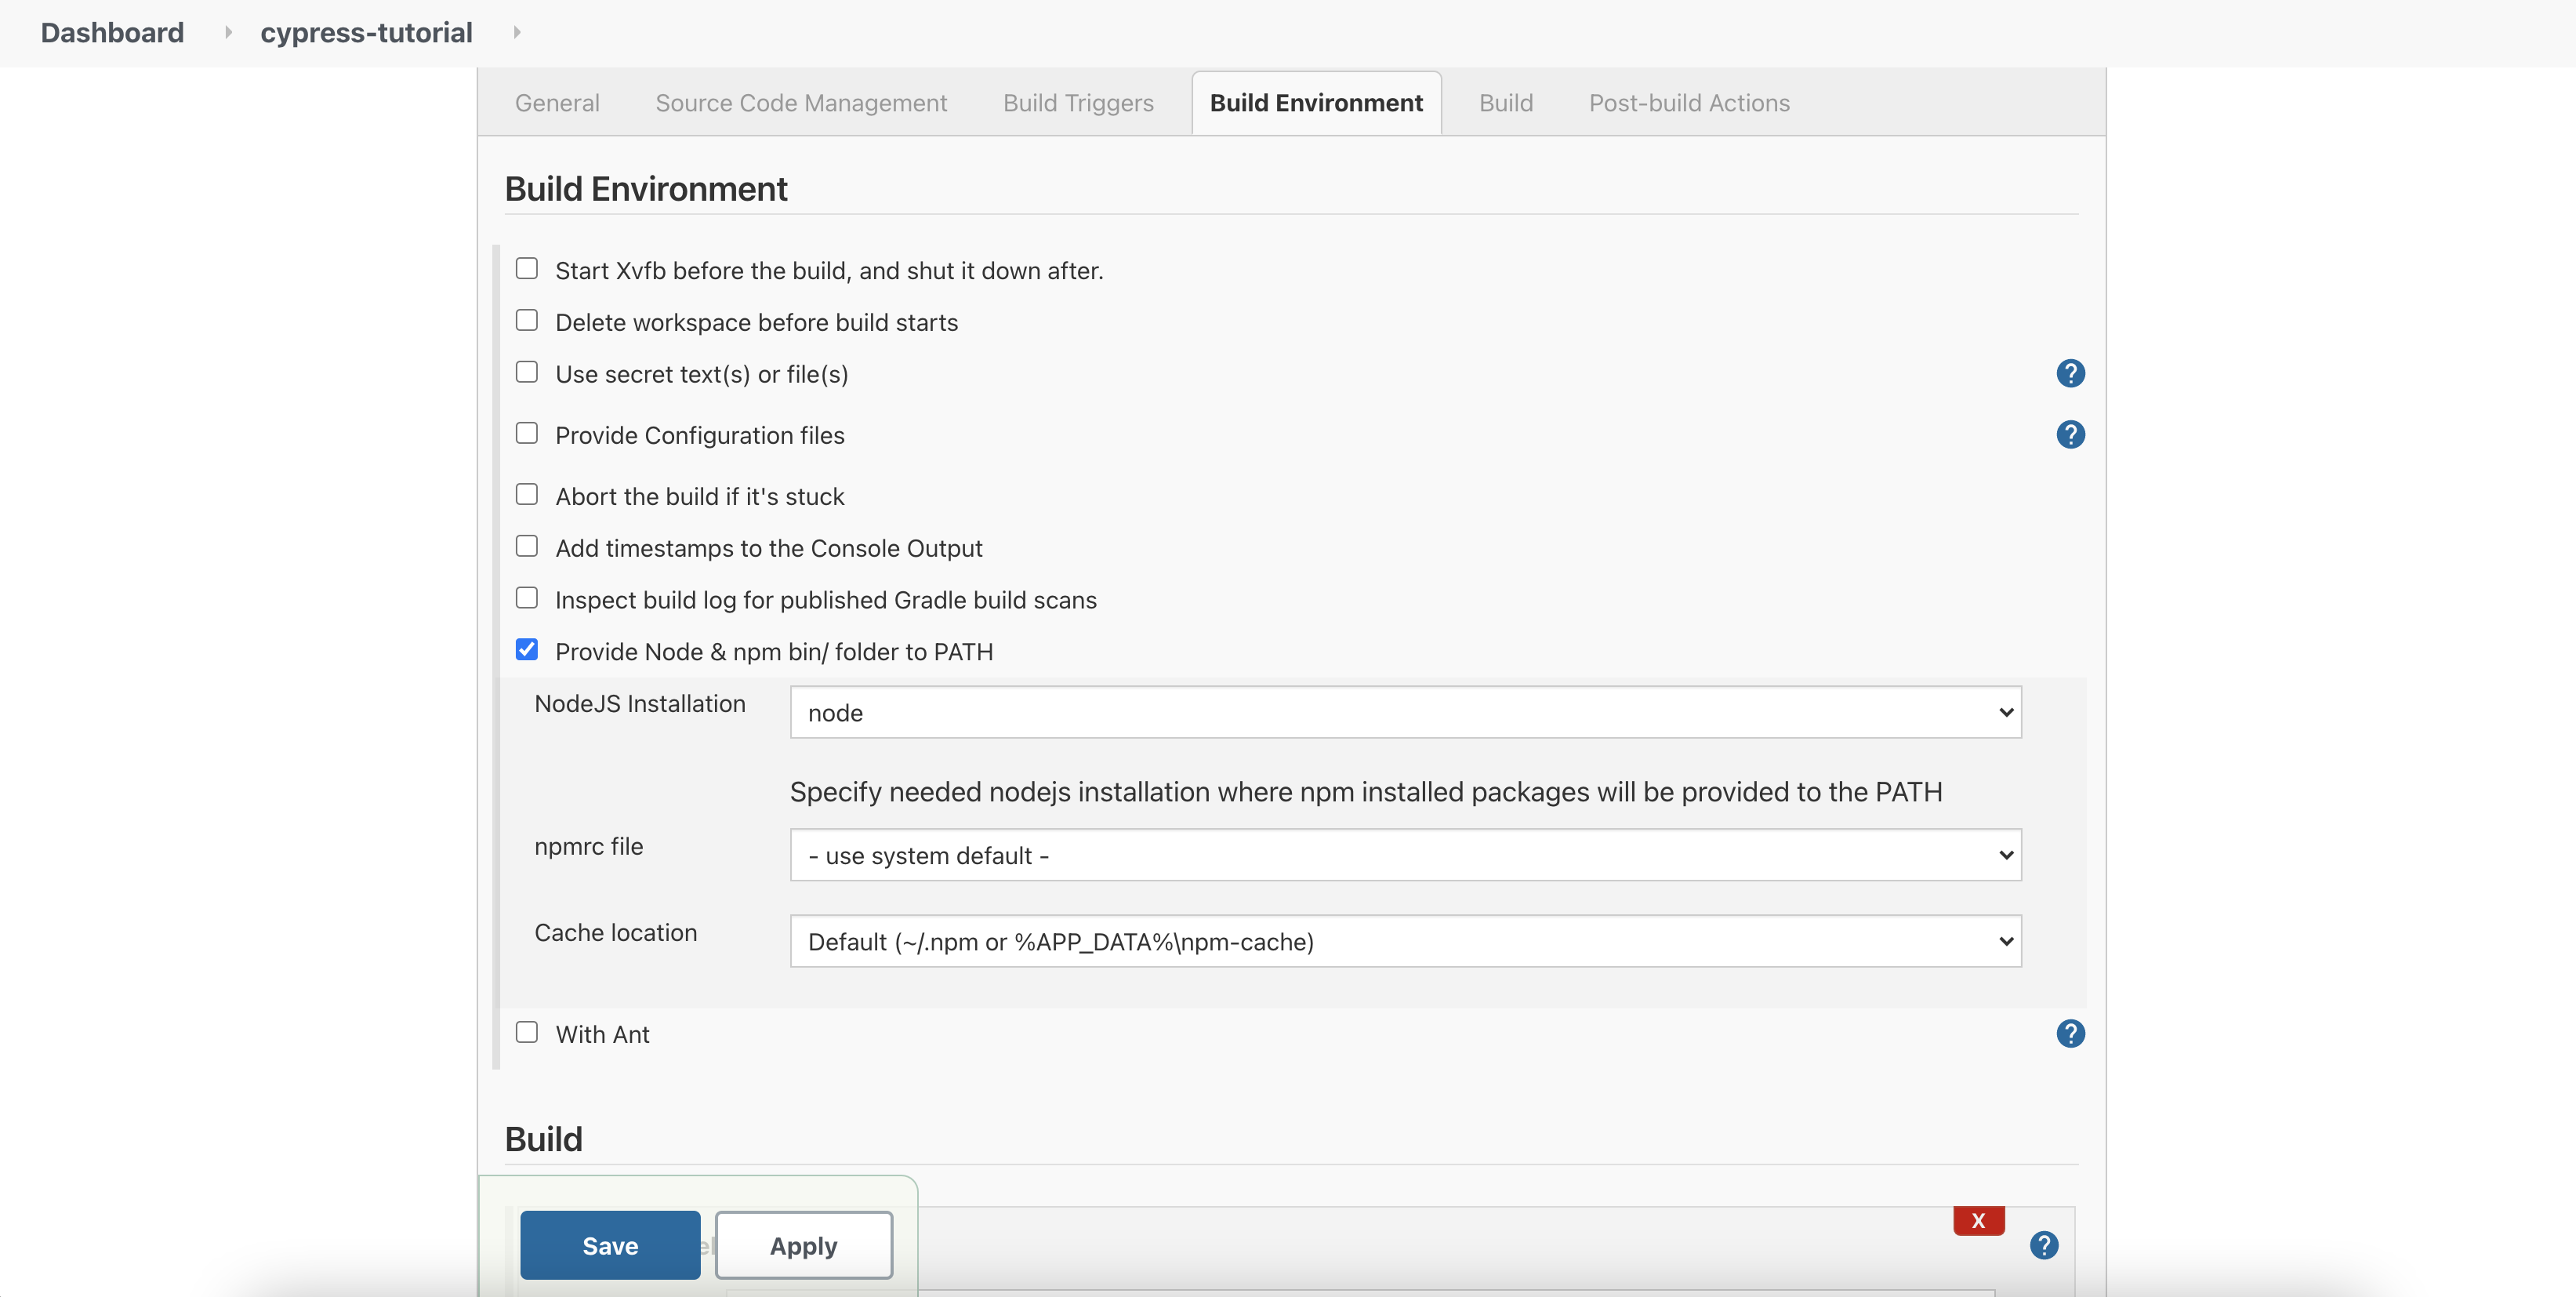Save the job configuration
2576x1297 pixels.
(x=609, y=1245)
